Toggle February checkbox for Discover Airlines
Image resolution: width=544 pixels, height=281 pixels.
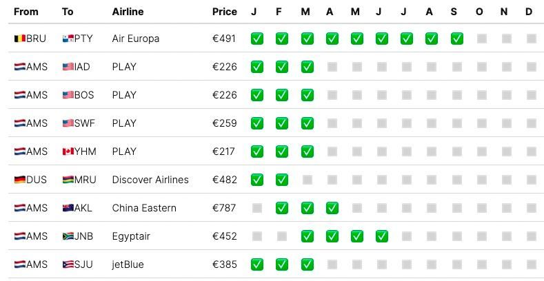(281, 180)
